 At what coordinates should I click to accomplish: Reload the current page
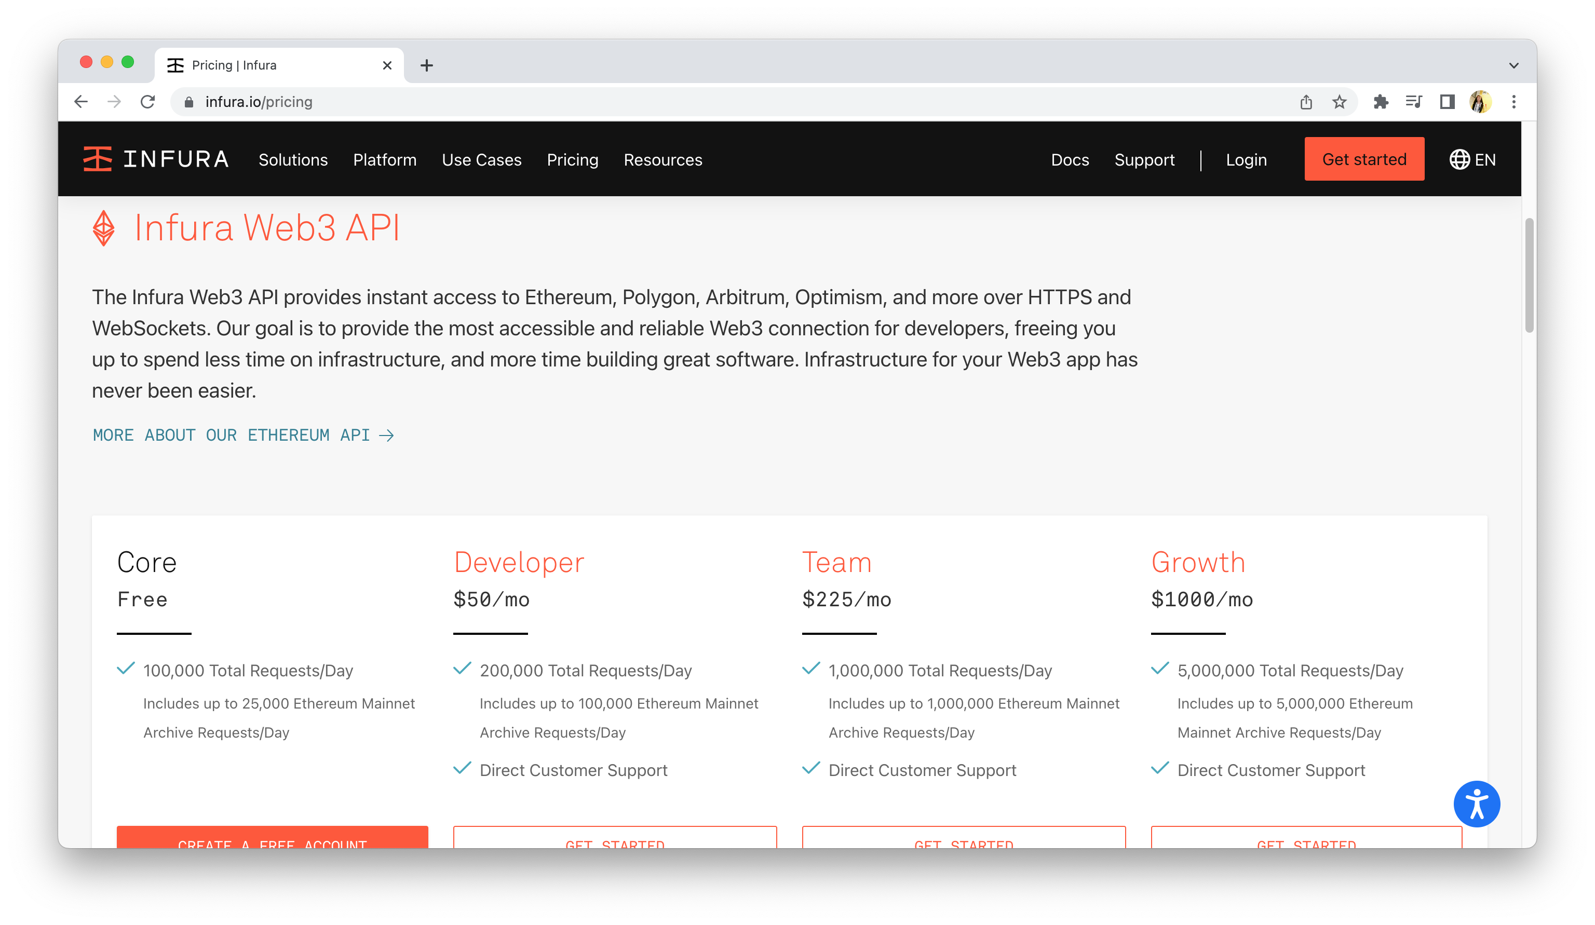147,102
